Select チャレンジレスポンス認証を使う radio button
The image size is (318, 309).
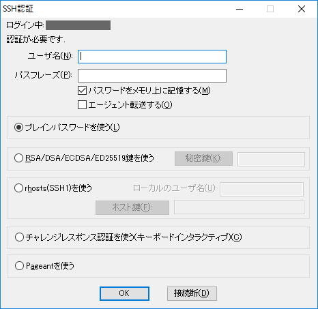pos(19,237)
